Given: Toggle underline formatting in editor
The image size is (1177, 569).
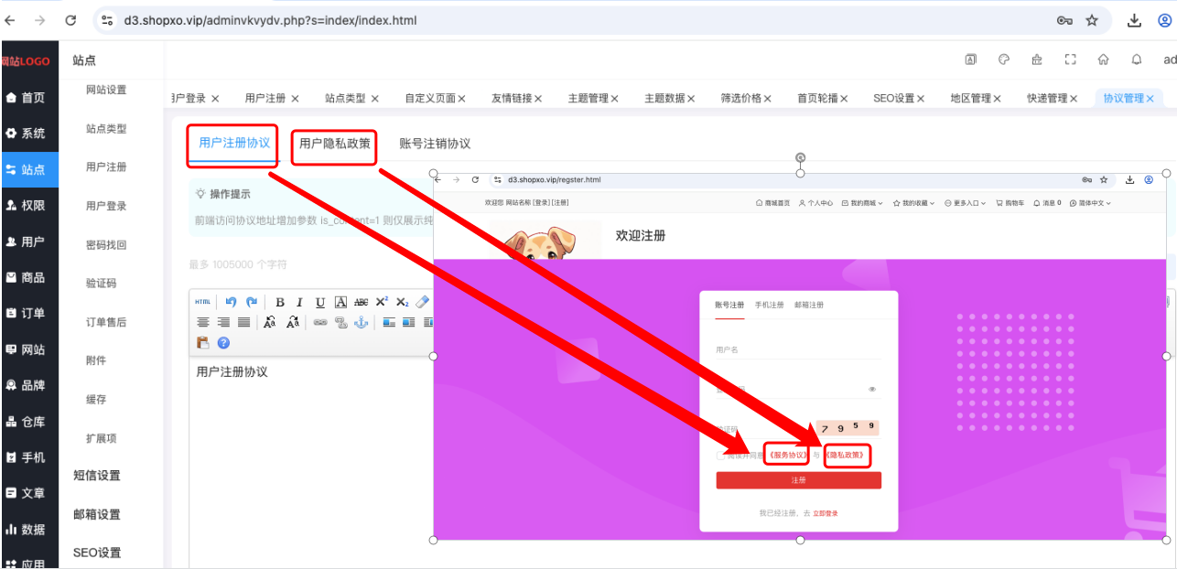Looking at the screenshot, I should tap(320, 302).
